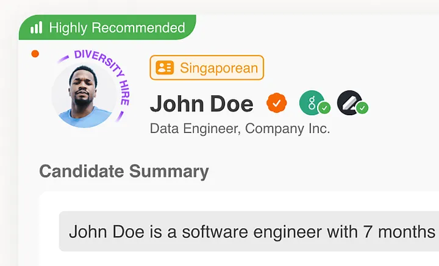Click the ID card icon beside Singaporean
The image size is (439, 266).
(x=165, y=68)
